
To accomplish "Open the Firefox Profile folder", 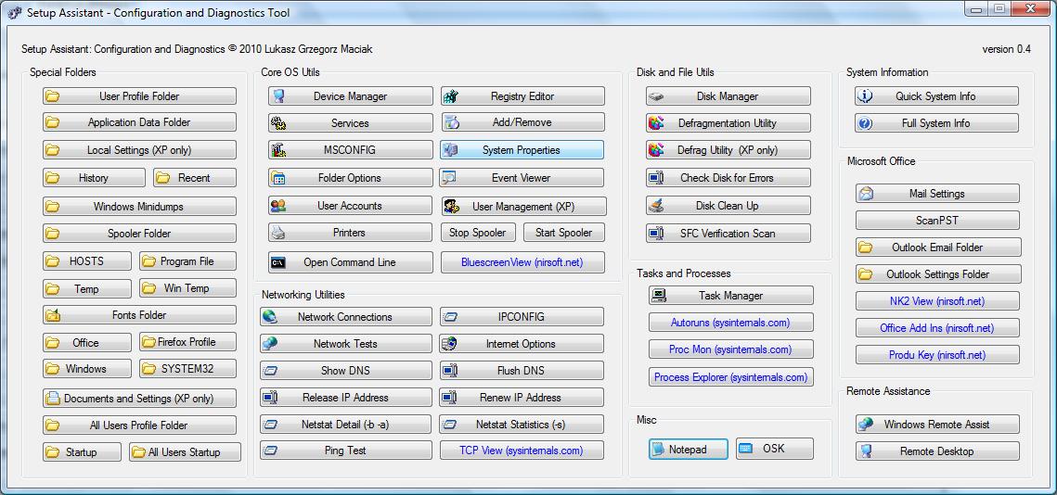I will [187, 342].
